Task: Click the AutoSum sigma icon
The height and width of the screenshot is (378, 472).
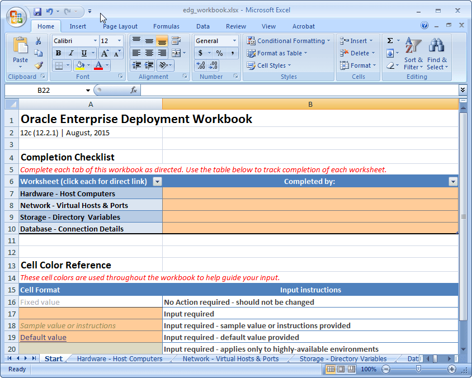Action: point(390,41)
